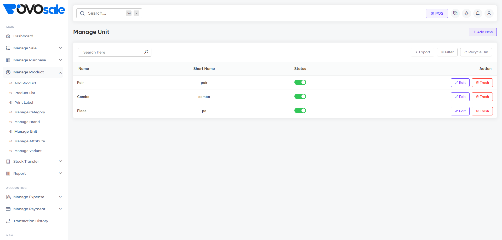Open the Add Product submenu item
Image resolution: width=502 pixels, height=240 pixels.
tap(25, 83)
